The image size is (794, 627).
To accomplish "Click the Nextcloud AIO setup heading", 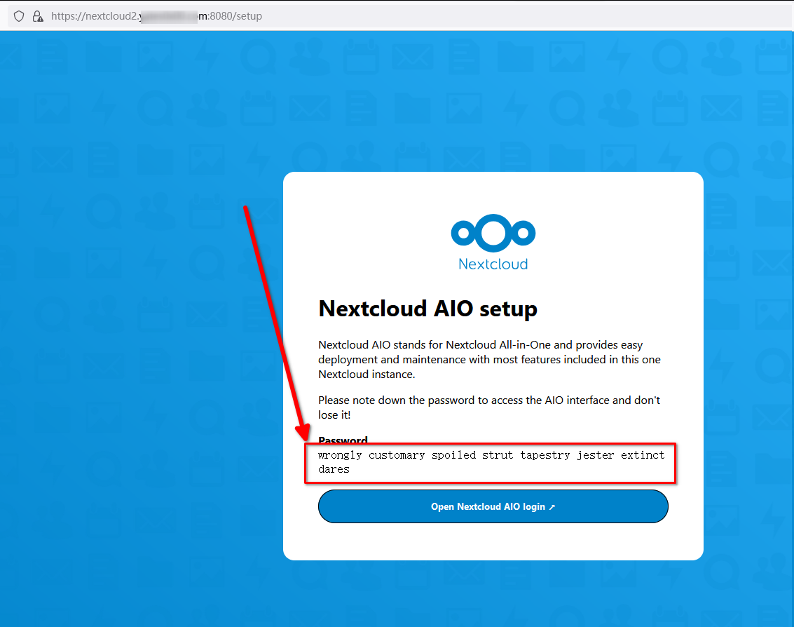I will coord(427,309).
